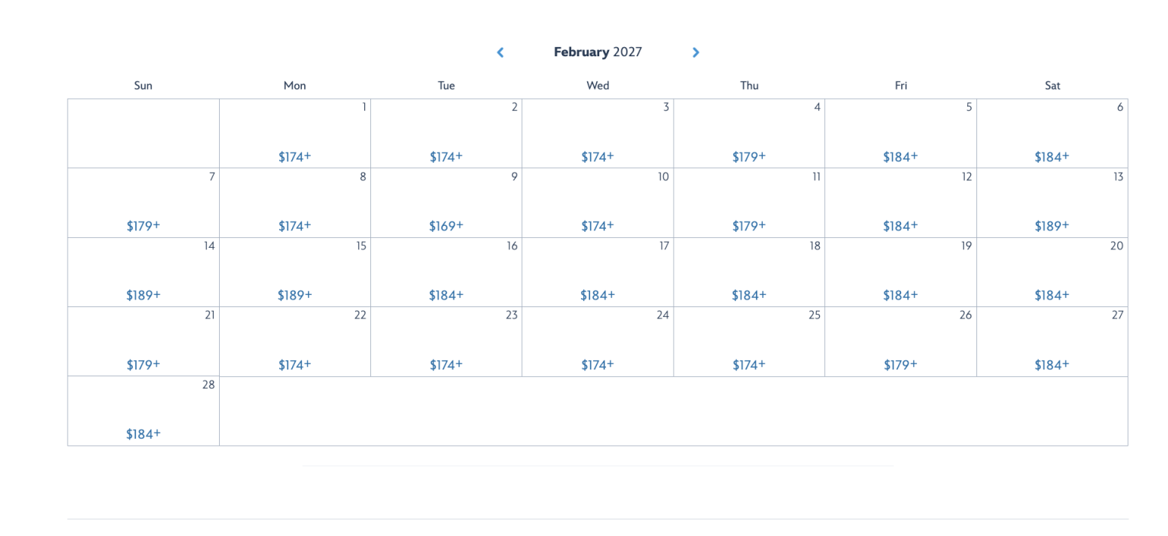Viewport: 1168px width, 536px height.
Task: Select February 27 showing $184+
Action: tap(1052, 342)
